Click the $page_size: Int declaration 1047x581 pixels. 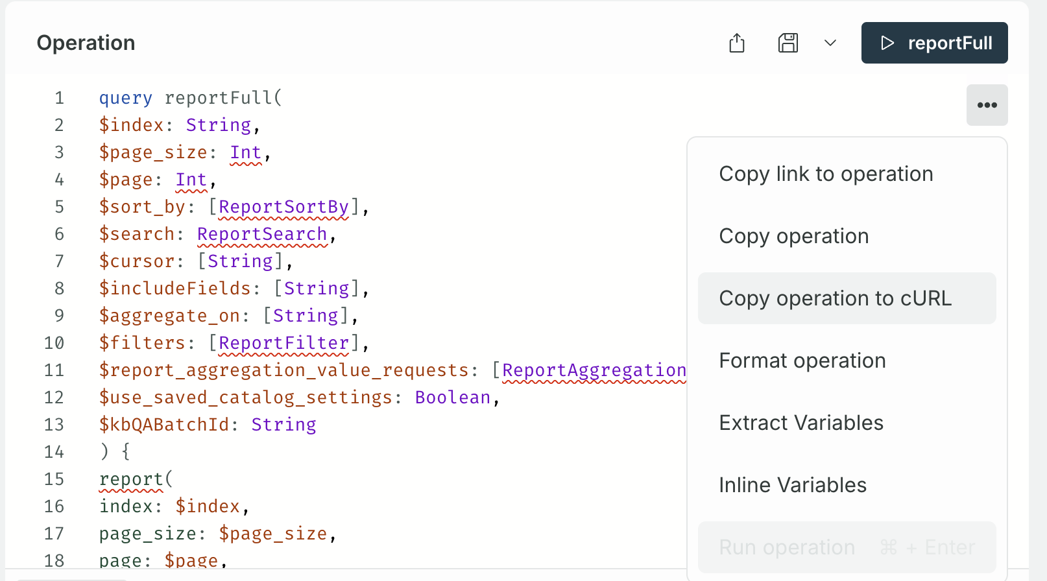coord(185,152)
